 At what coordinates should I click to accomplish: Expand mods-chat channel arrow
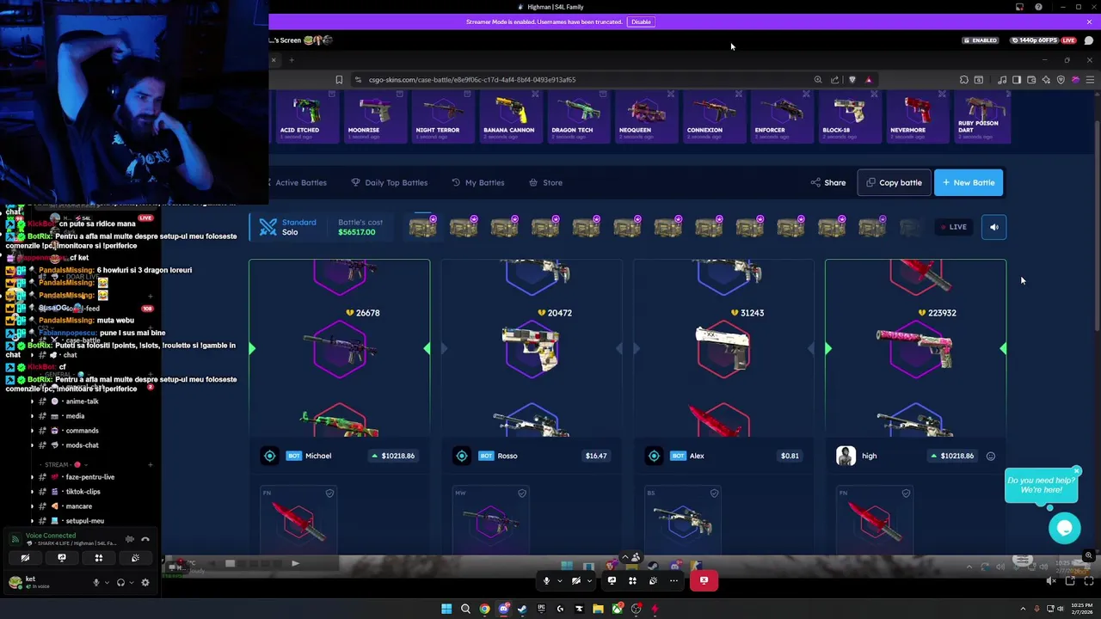[32, 445]
